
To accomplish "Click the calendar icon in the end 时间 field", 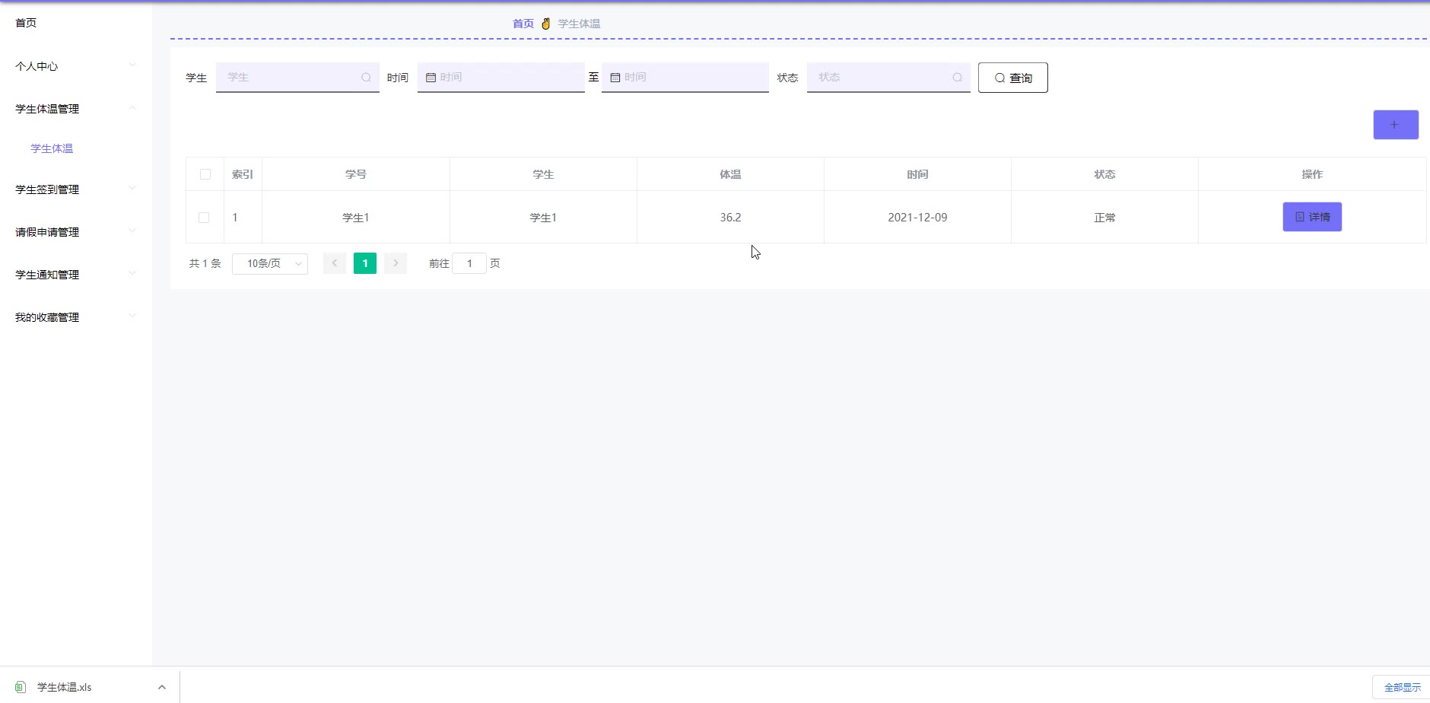I will [x=615, y=78].
